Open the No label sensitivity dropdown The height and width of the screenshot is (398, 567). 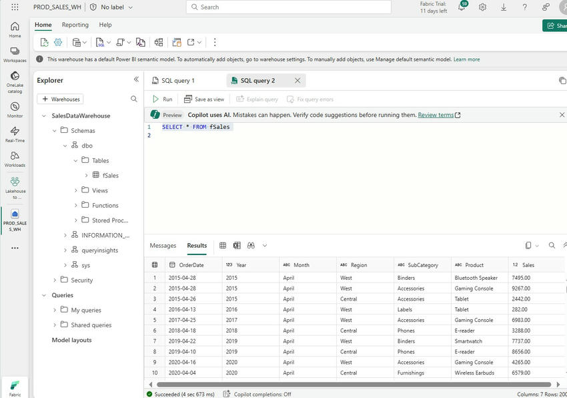coord(112,7)
